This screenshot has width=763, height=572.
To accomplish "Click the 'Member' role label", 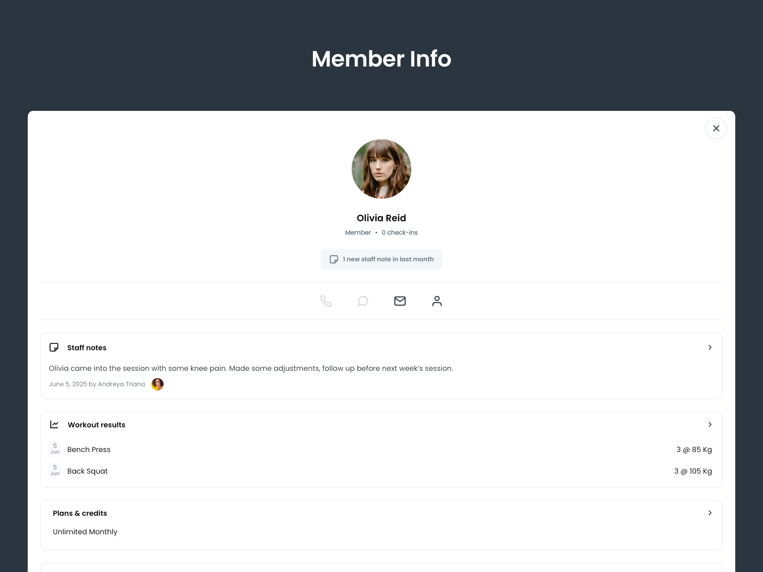I will pyautogui.click(x=358, y=233).
